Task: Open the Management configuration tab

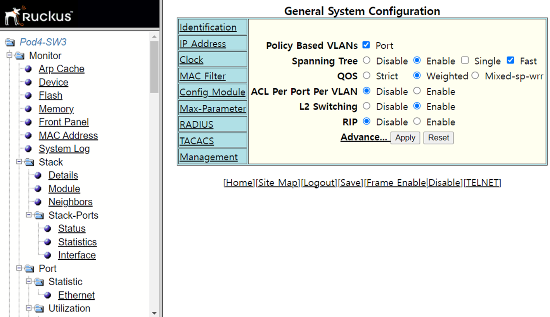Action: pyautogui.click(x=209, y=157)
